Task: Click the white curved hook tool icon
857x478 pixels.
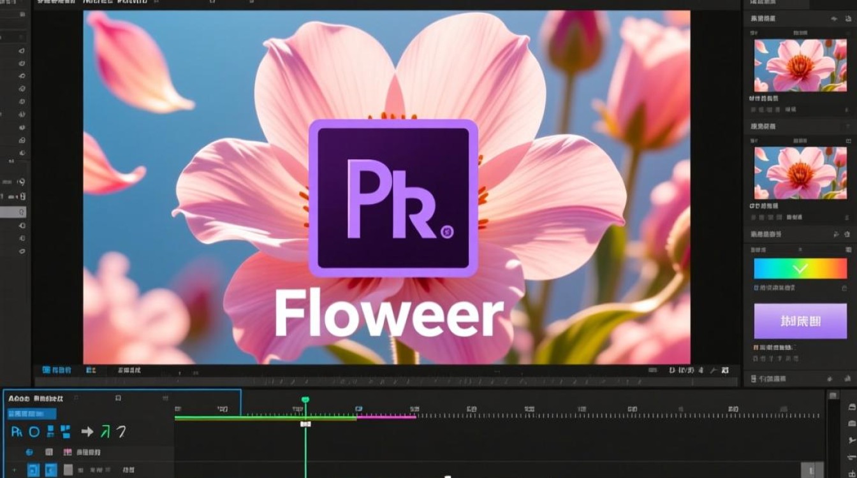Action: (121, 431)
